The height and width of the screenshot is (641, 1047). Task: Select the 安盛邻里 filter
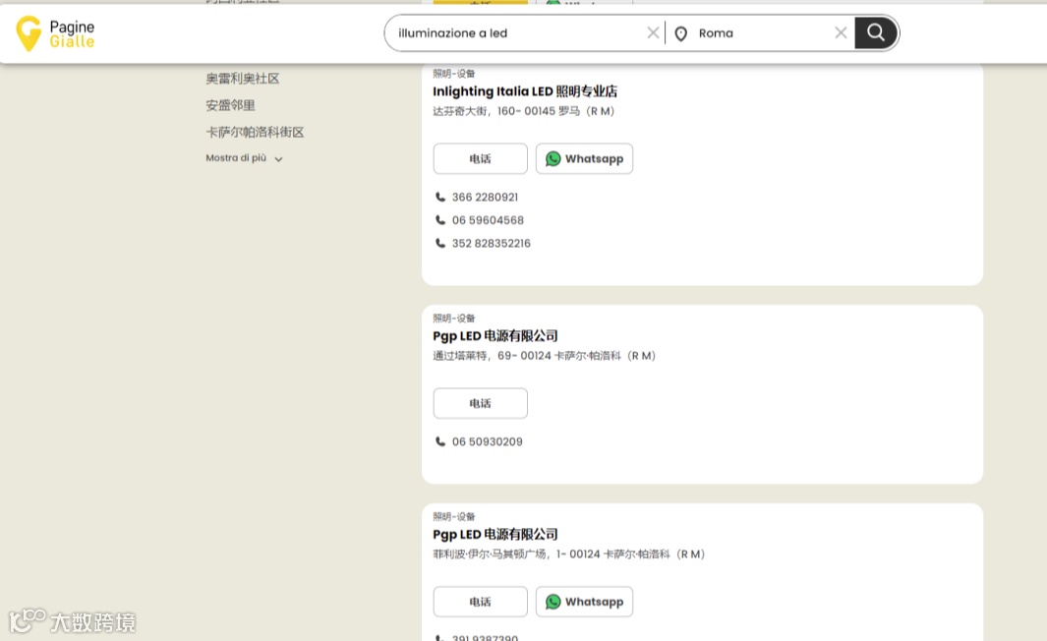pos(230,105)
